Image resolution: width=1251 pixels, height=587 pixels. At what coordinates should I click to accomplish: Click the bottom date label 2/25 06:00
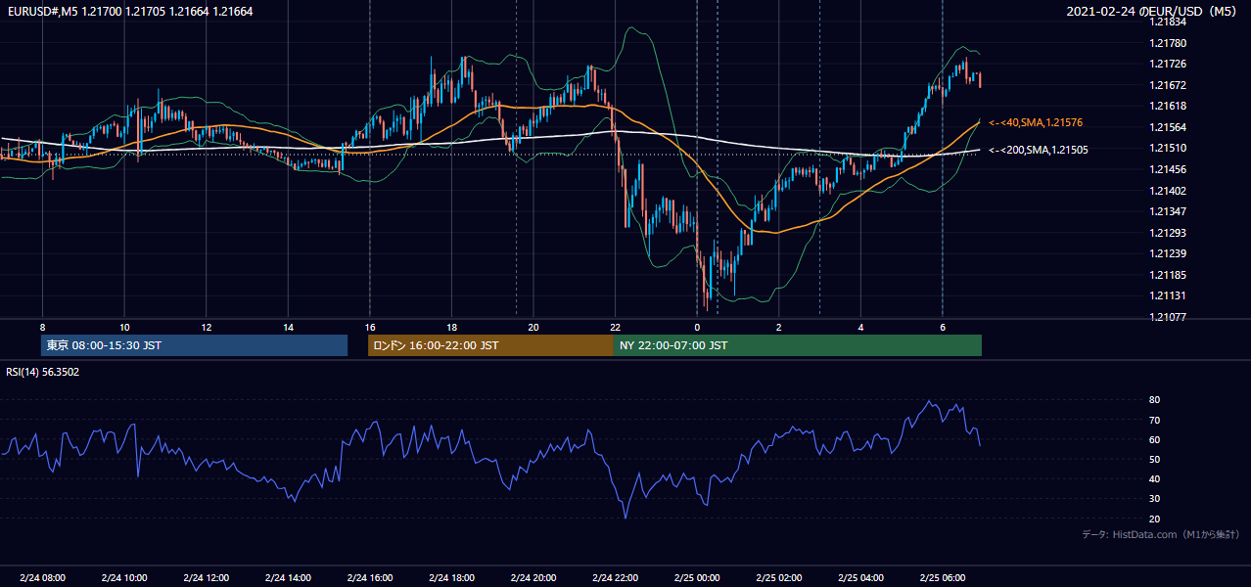pyautogui.click(x=943, y=578)
